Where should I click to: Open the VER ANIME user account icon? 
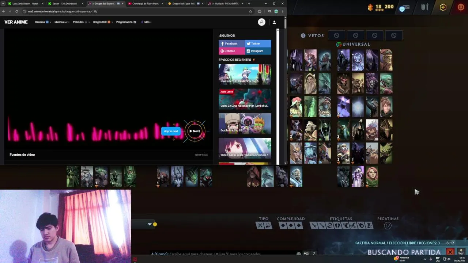coord(274,22)
